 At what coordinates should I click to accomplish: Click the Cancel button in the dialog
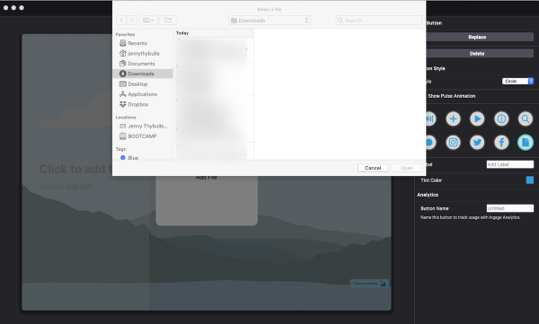(x=373, y=168)
